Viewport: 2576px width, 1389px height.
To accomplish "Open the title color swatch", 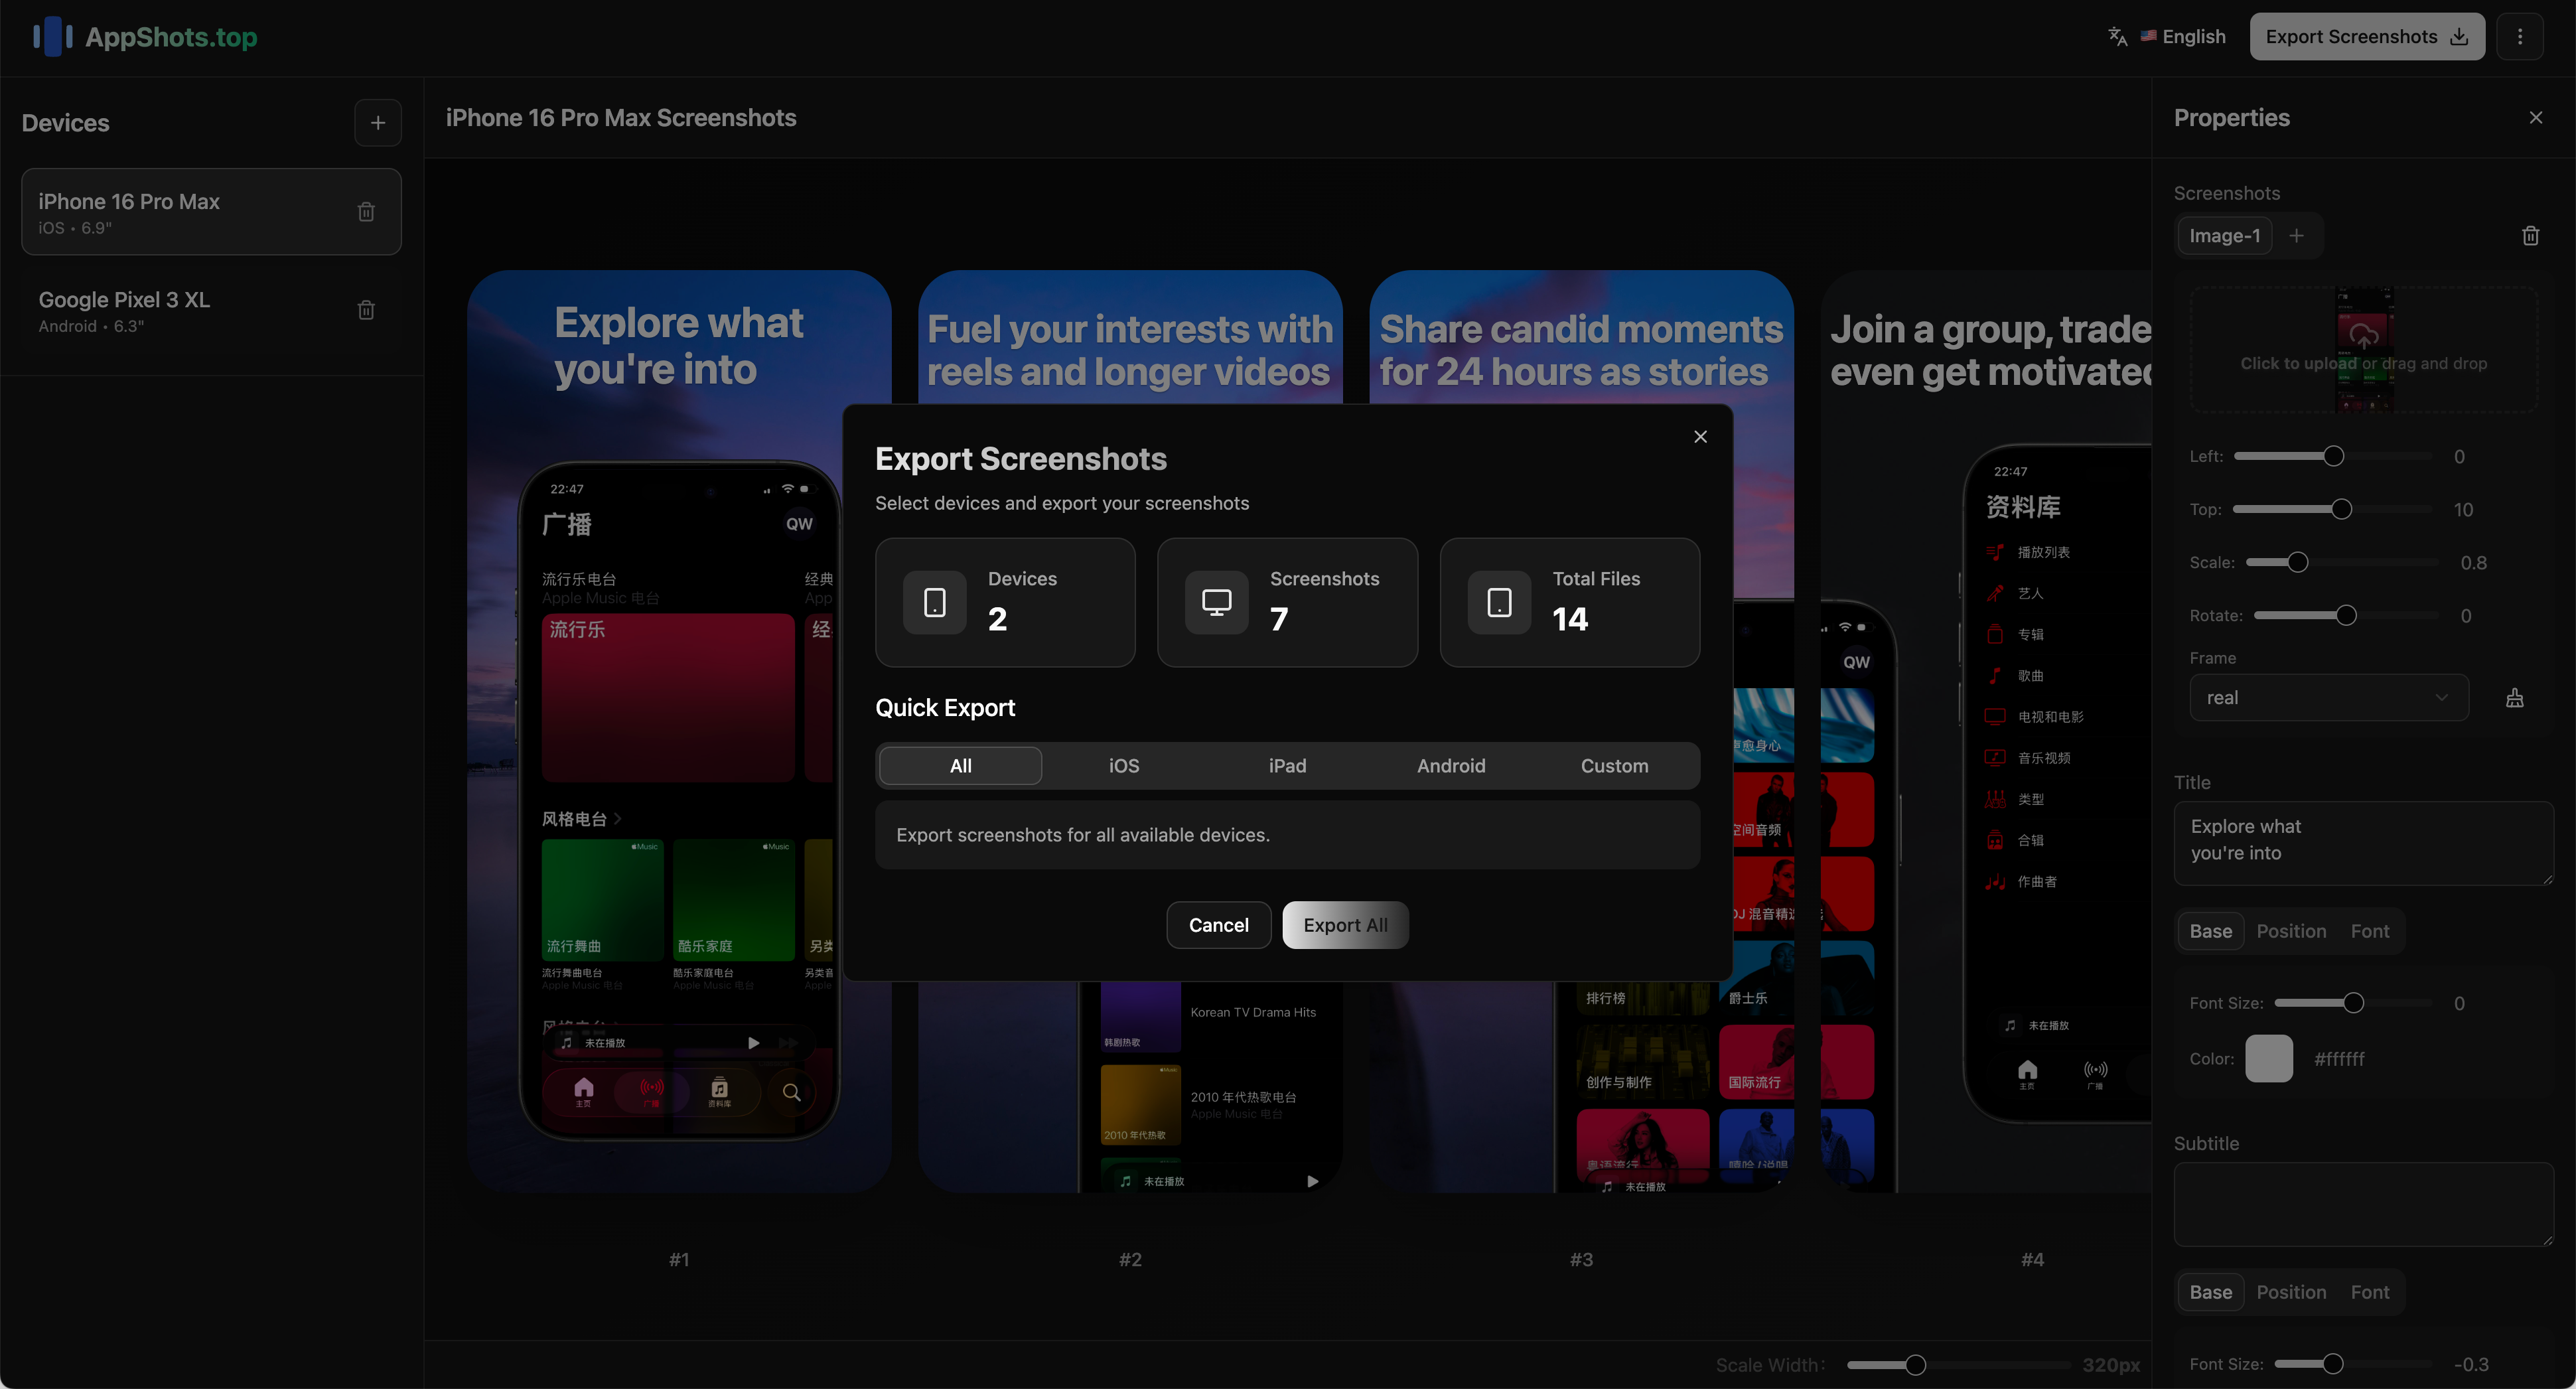I will point(2268,1059).
